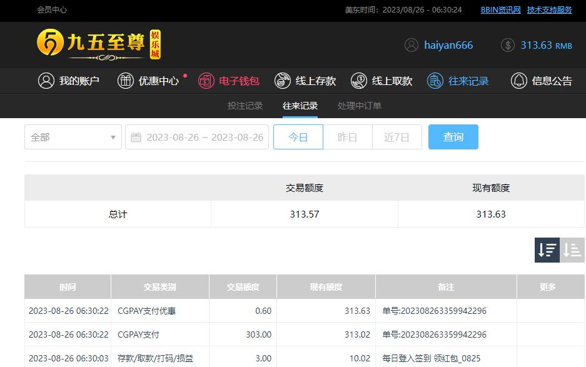Select ascending sort order icon
This screenshot has width=586, height=367.
click(x=572, y=250)
